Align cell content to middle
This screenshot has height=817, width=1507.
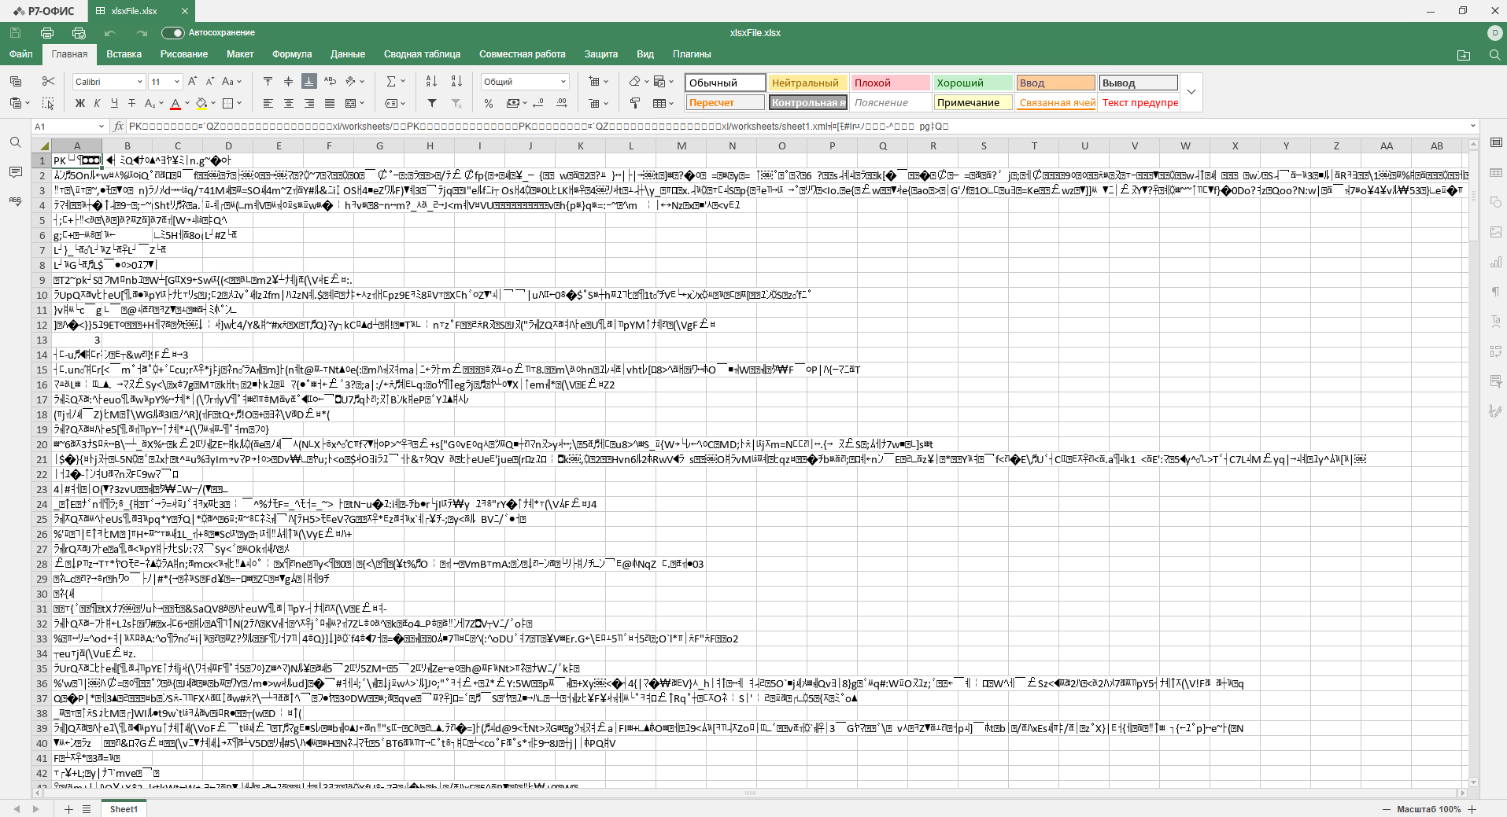(x=288, y=81)
